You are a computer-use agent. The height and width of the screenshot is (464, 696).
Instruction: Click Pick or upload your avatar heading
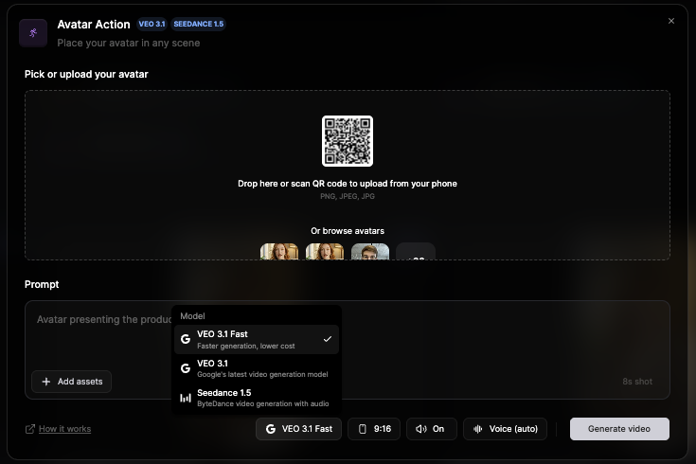[x=86, y=74]
